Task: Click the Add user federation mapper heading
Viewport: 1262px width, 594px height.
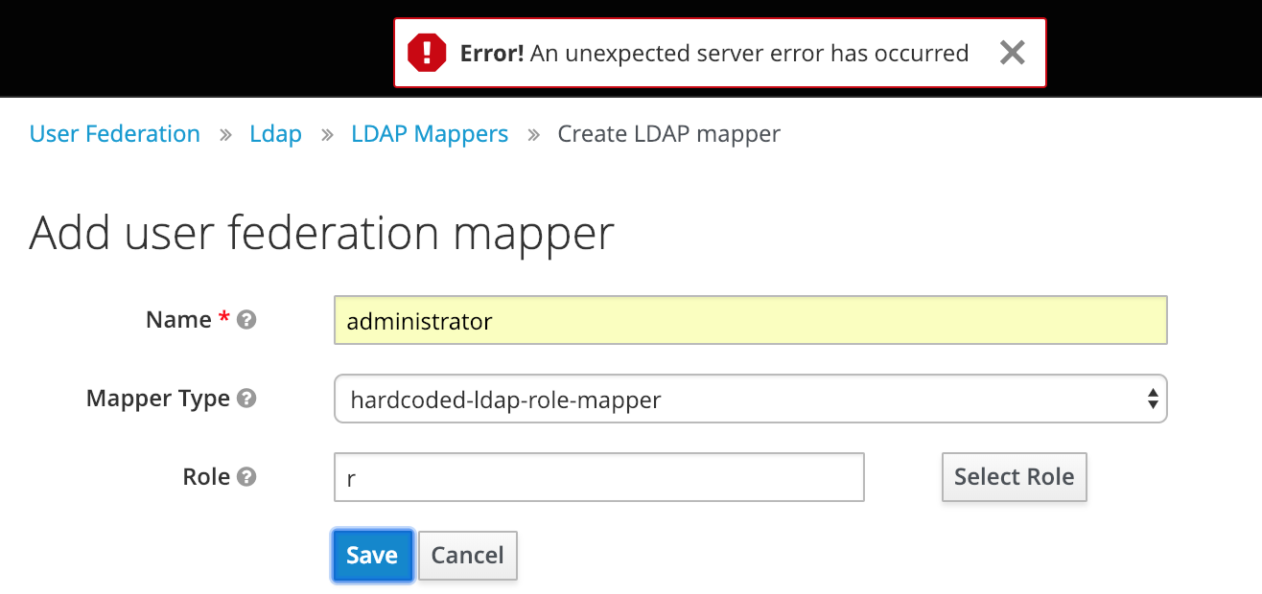Action: pos(321,233)
